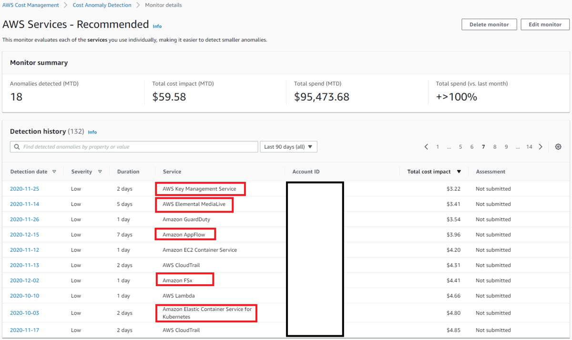This screenshot has width=572, height=340.
Task: Open anomaly dated 2020-11-12
Action: pyautogui.click(x=24, y=250)
